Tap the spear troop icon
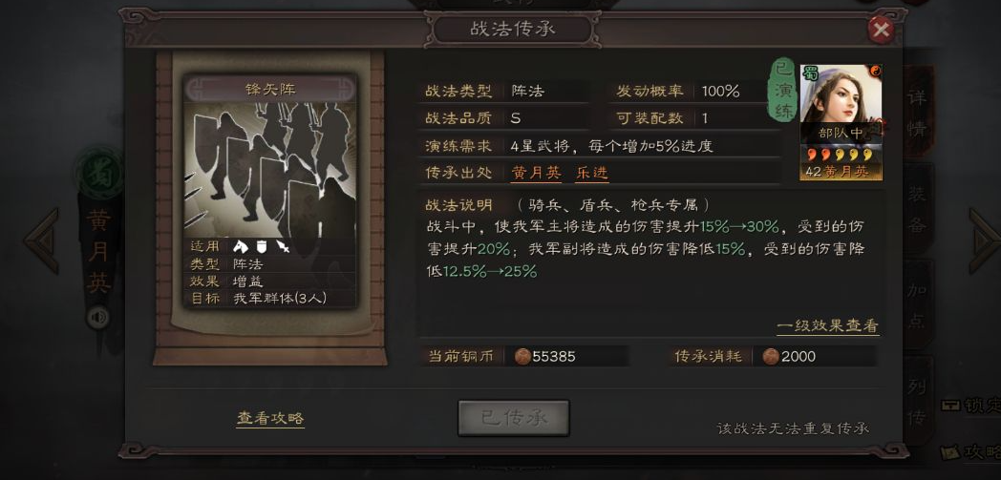Viewport: 1001px width, 480px height. [x=282, y=246]
